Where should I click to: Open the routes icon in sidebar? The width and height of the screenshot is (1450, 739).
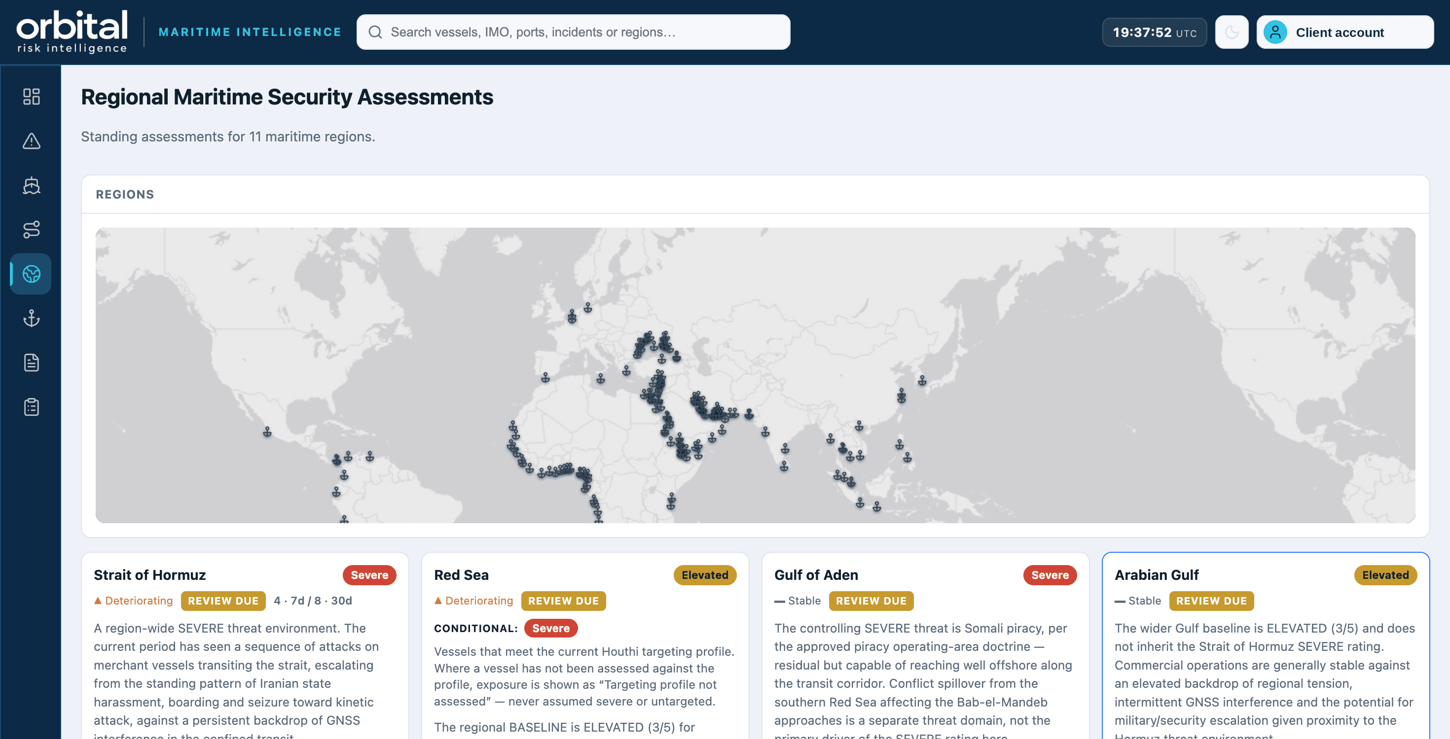click(32, 230)
